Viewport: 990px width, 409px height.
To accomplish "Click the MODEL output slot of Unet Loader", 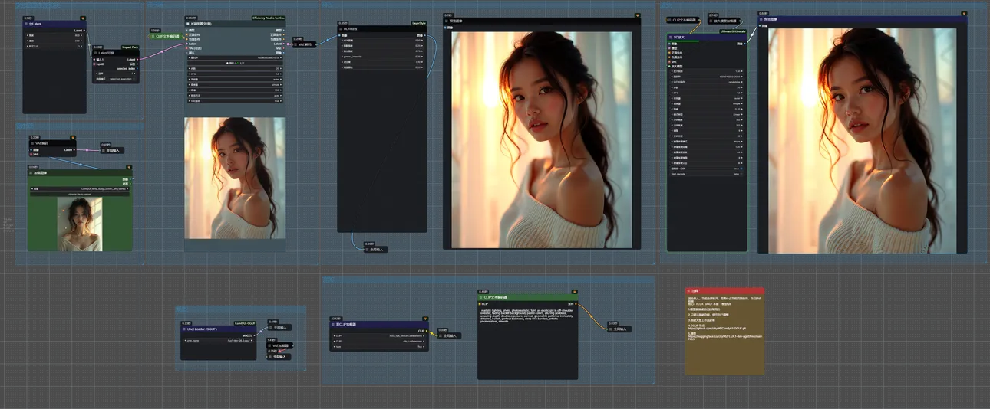I will pos(255,335).
